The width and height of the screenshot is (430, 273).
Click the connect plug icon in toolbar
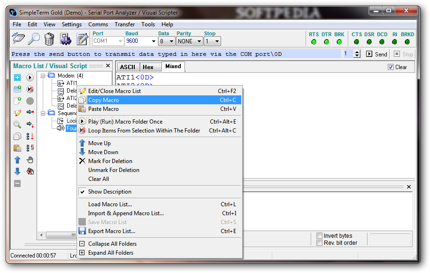click(18, 39)
